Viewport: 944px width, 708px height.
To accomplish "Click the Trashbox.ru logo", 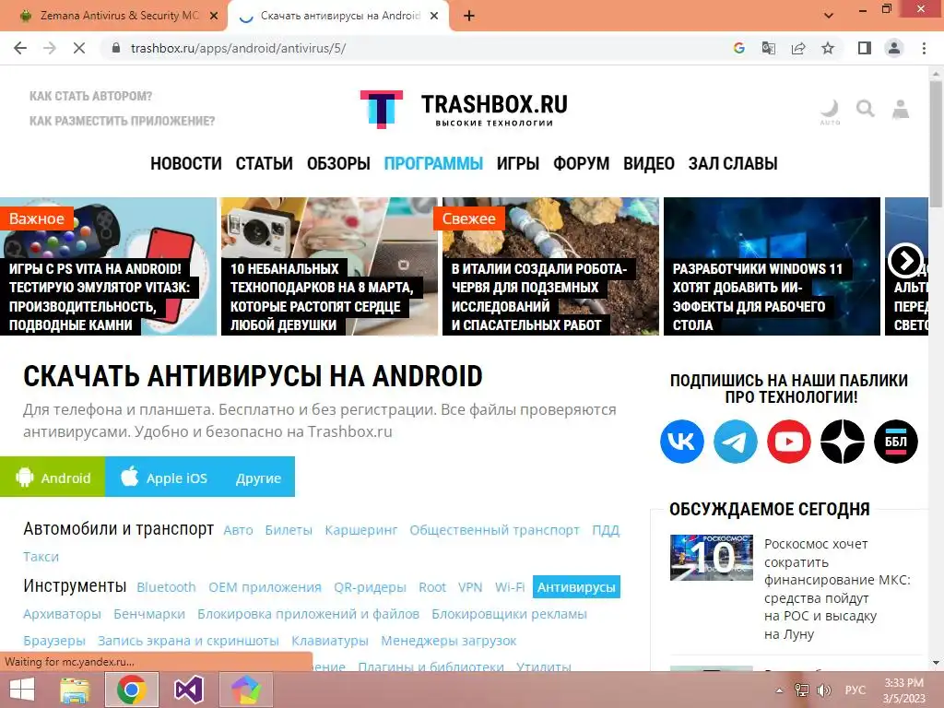I will click(464, 110).
